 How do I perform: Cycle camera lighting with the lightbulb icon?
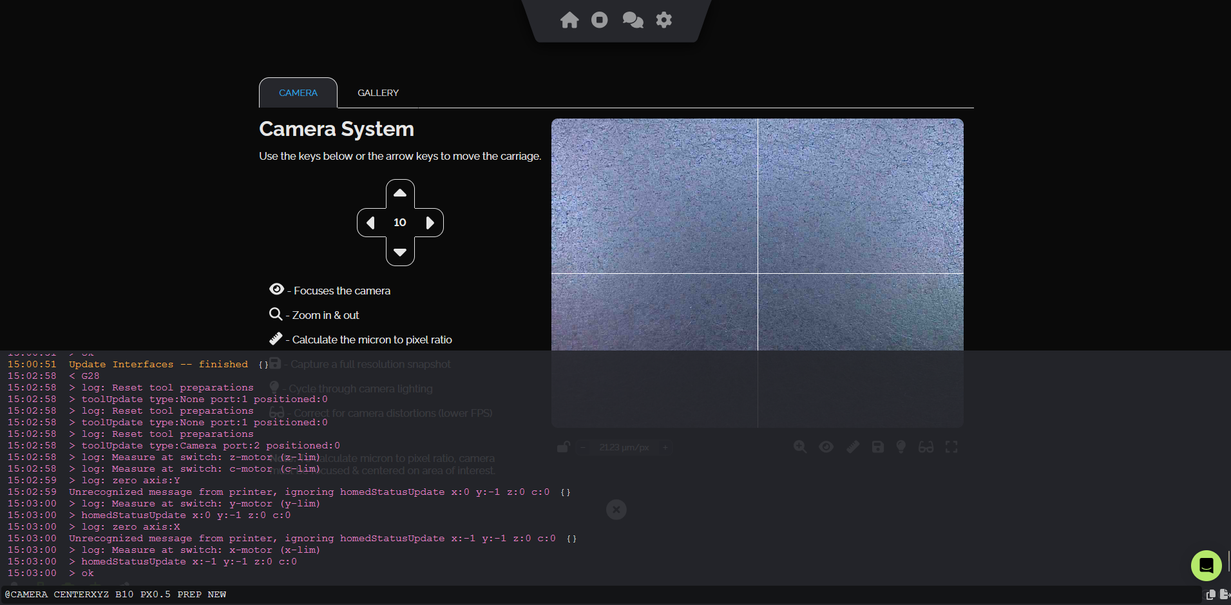tap(901, 447)
